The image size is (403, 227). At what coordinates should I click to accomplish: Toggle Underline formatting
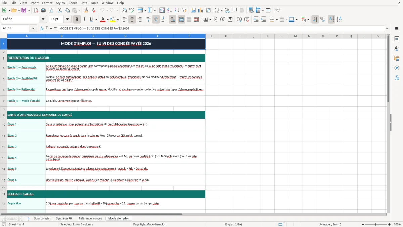(x=91, y=20)
